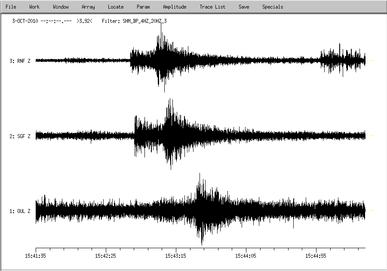Click the 15:43:15 time axis label

(x=176, y=256)
